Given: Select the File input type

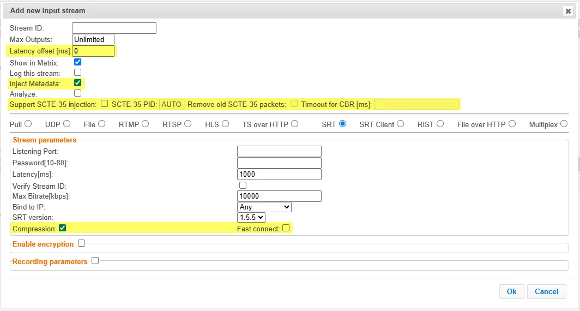Looking at the screenshot, I should point(102,124).
